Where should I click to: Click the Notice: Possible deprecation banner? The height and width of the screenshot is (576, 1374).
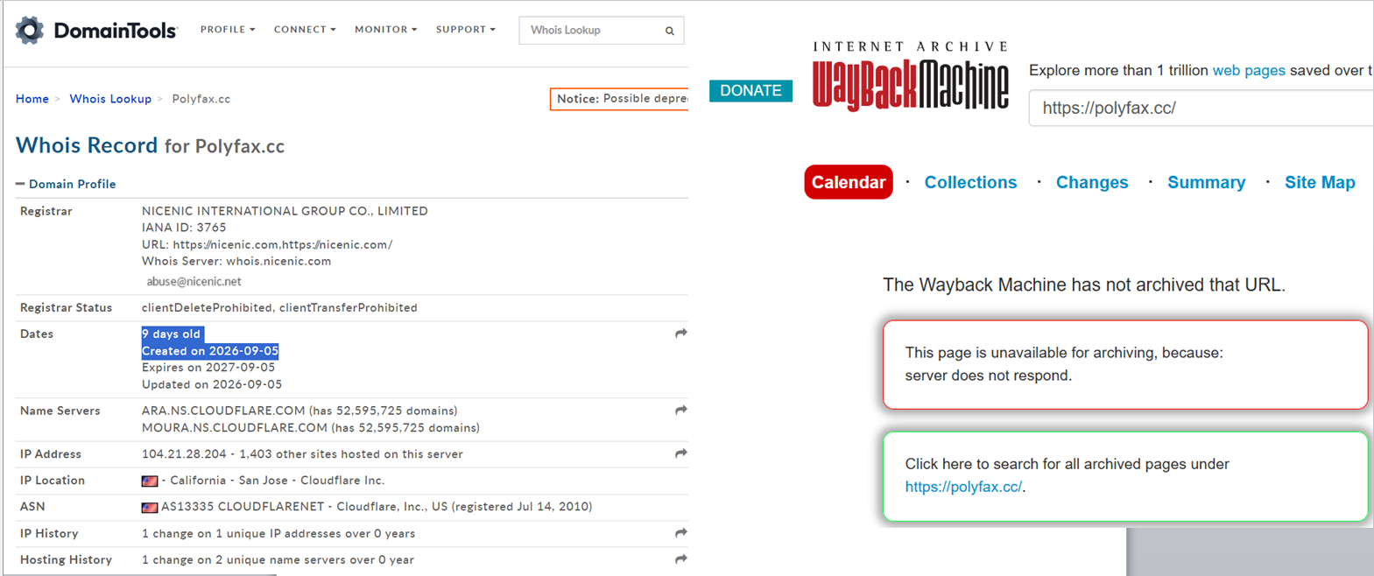[619, 99]
